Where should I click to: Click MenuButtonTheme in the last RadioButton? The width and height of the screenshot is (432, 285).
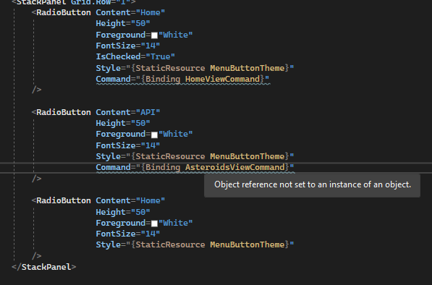pos(247,244)
